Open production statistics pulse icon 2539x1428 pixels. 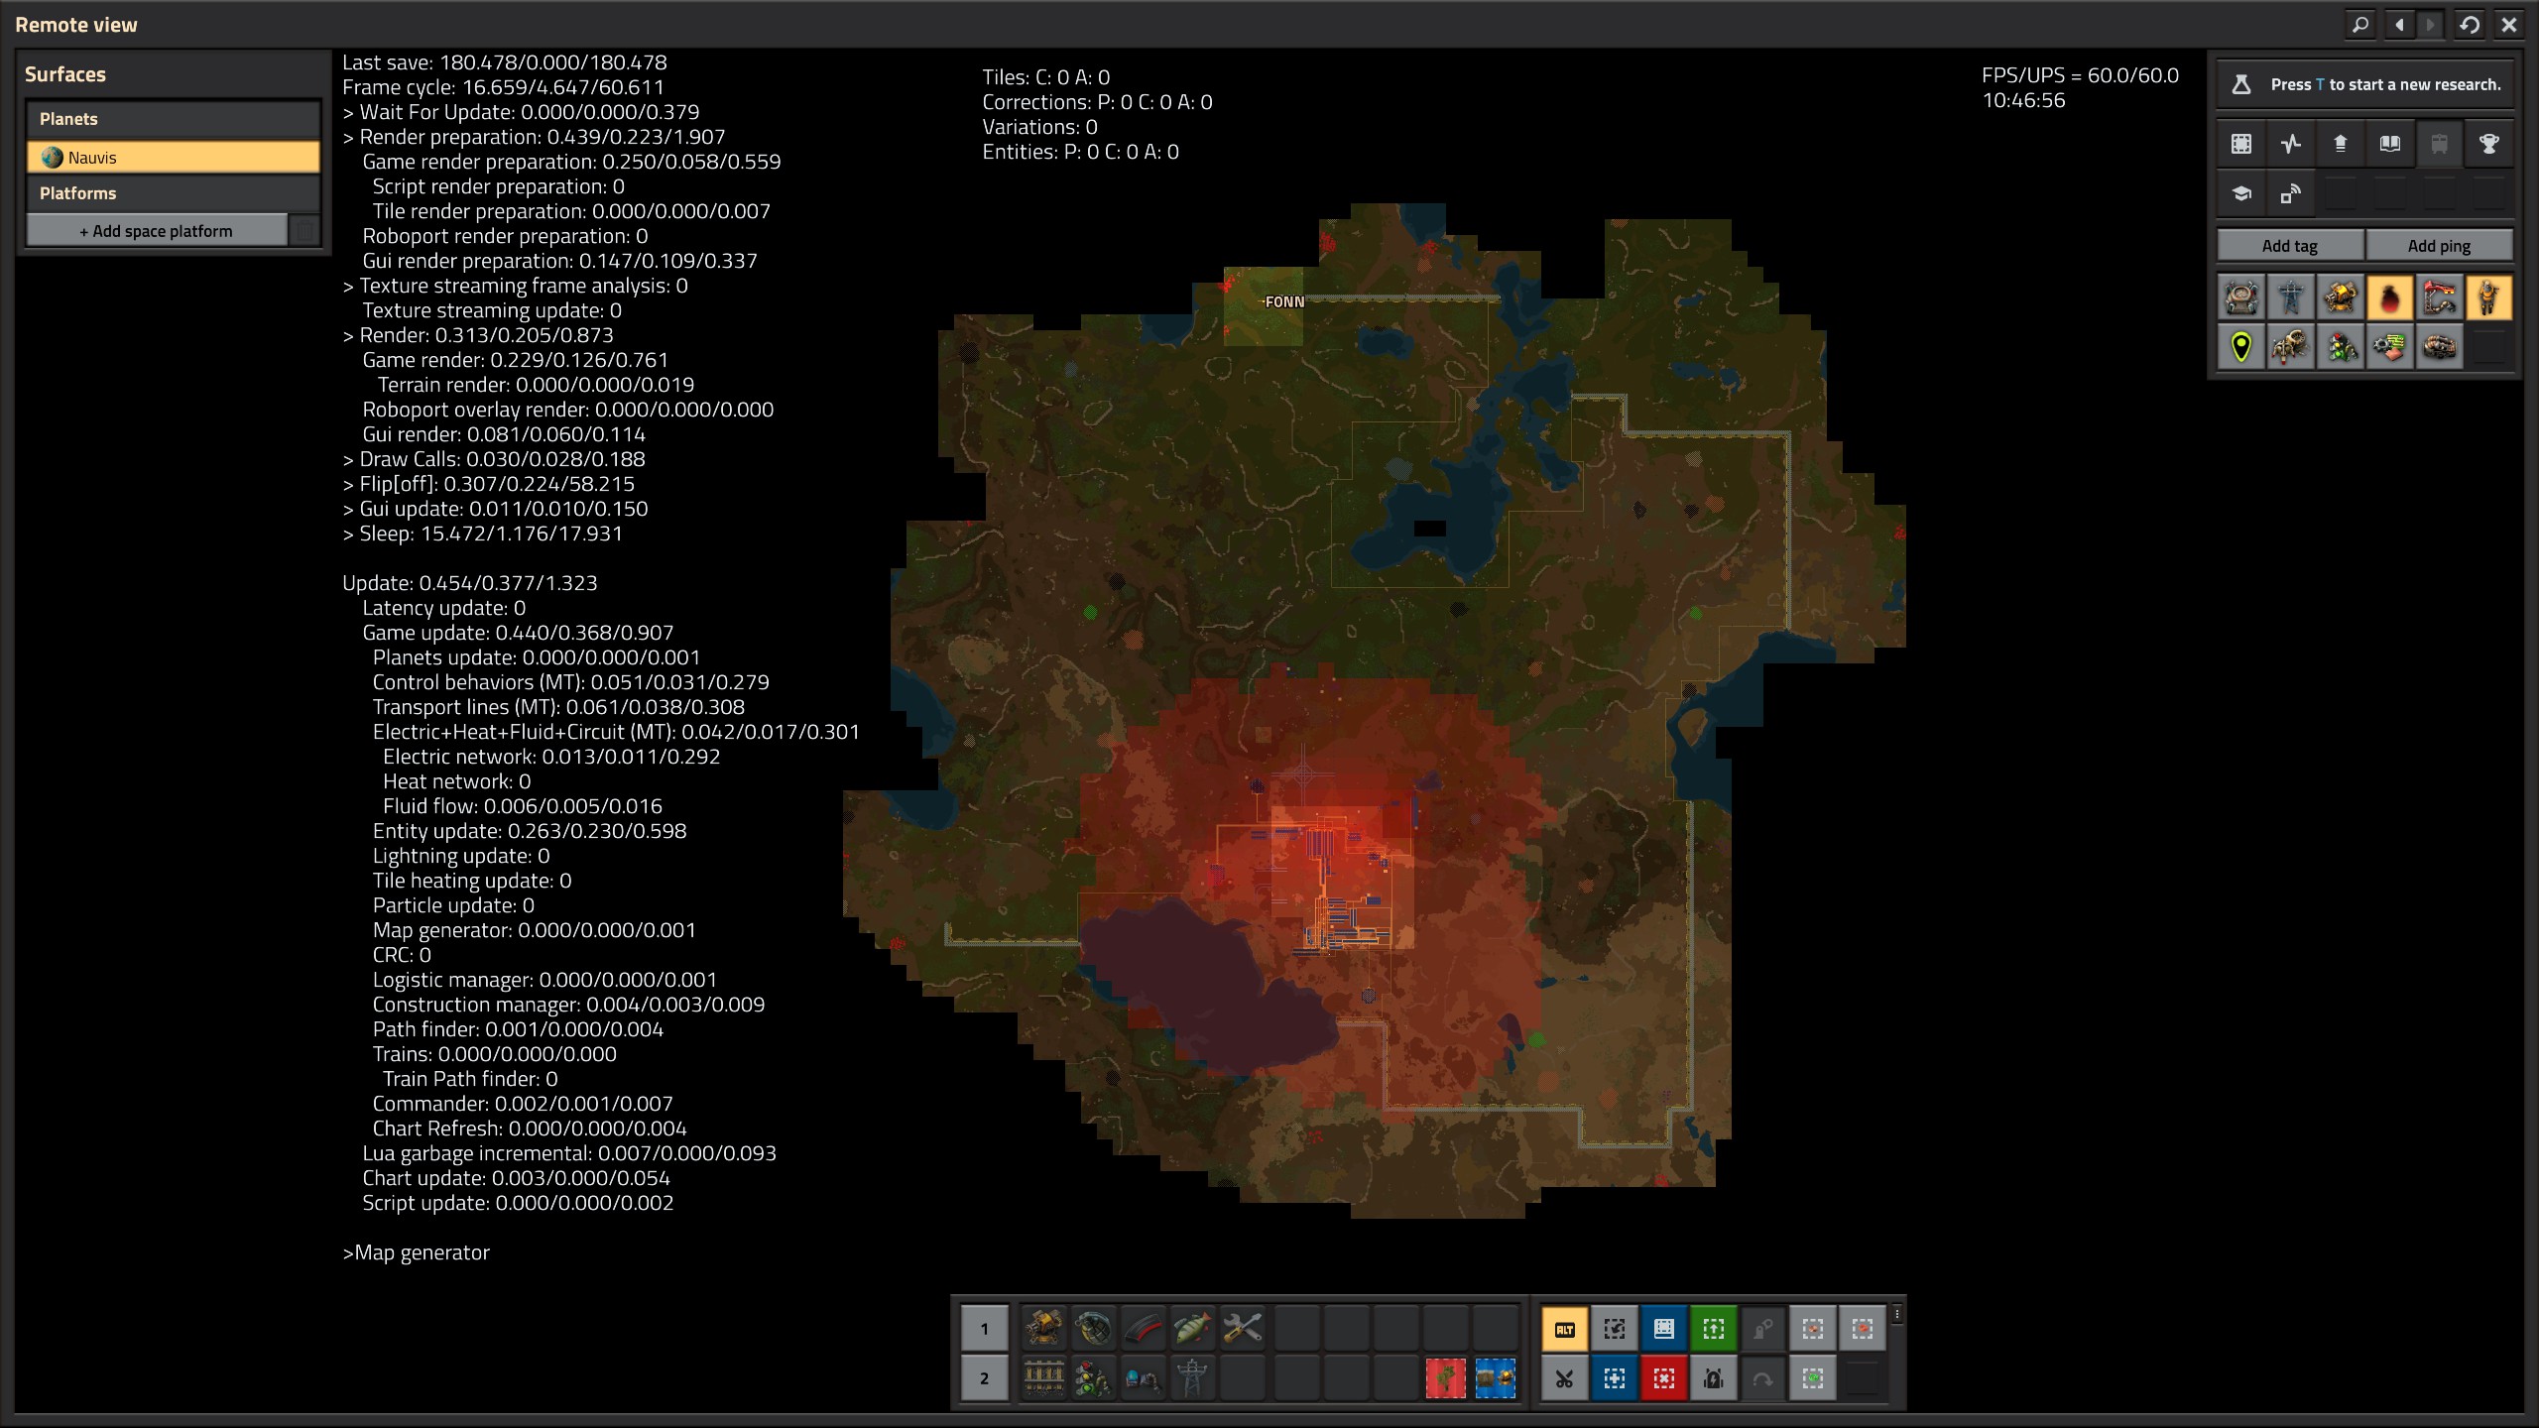(x=2290, y=144)
